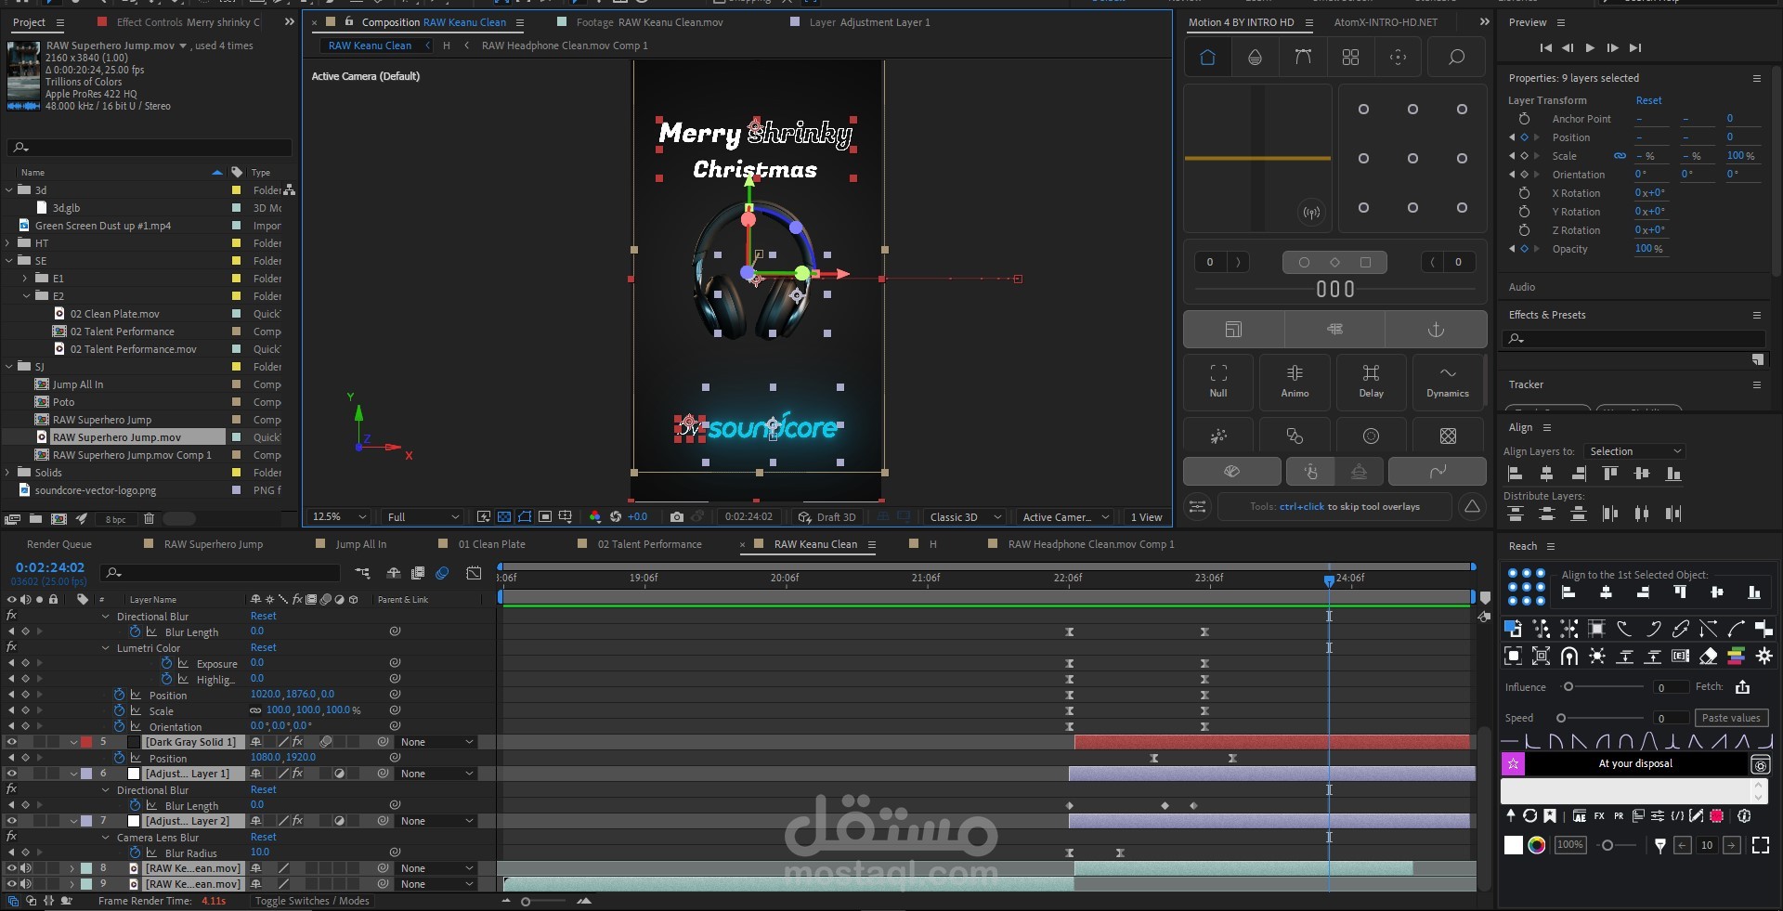
Task: Hide the Dark Gray Solid 1 layer
Action: (12, 742)
